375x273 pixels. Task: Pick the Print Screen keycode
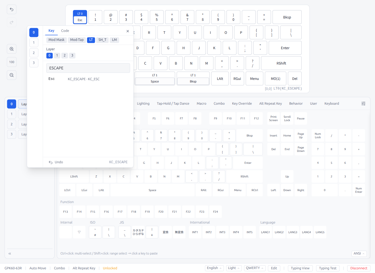[x=273, y=119]
